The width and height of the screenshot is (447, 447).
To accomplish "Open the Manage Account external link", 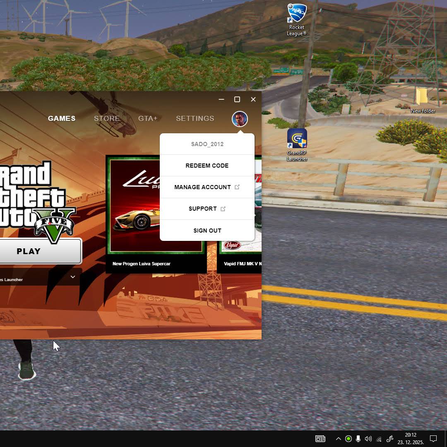I will pyautogui.click(x=207, y=187).
